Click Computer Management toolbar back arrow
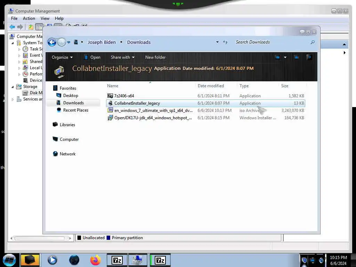 click(x=12, y=27)
